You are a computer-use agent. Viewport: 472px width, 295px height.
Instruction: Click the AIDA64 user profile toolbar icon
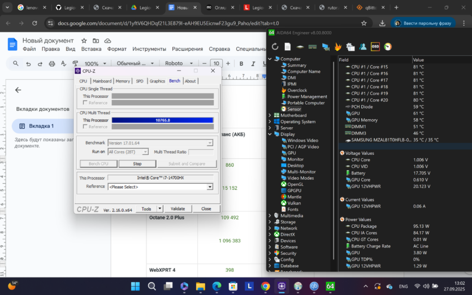point(363,47)
